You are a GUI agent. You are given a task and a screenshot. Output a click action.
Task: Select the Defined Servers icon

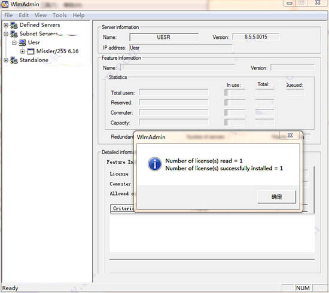click(14, 25)
